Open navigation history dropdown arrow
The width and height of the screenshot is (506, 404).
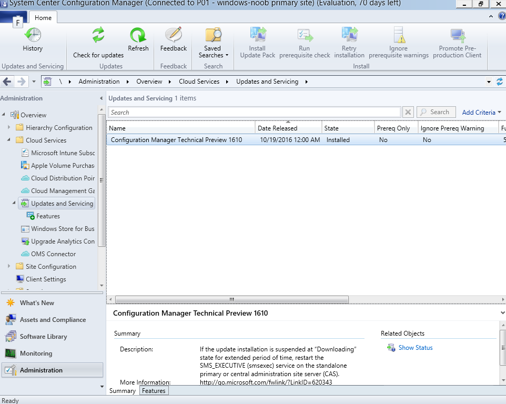pyautogui.click(x=34, y=82)
